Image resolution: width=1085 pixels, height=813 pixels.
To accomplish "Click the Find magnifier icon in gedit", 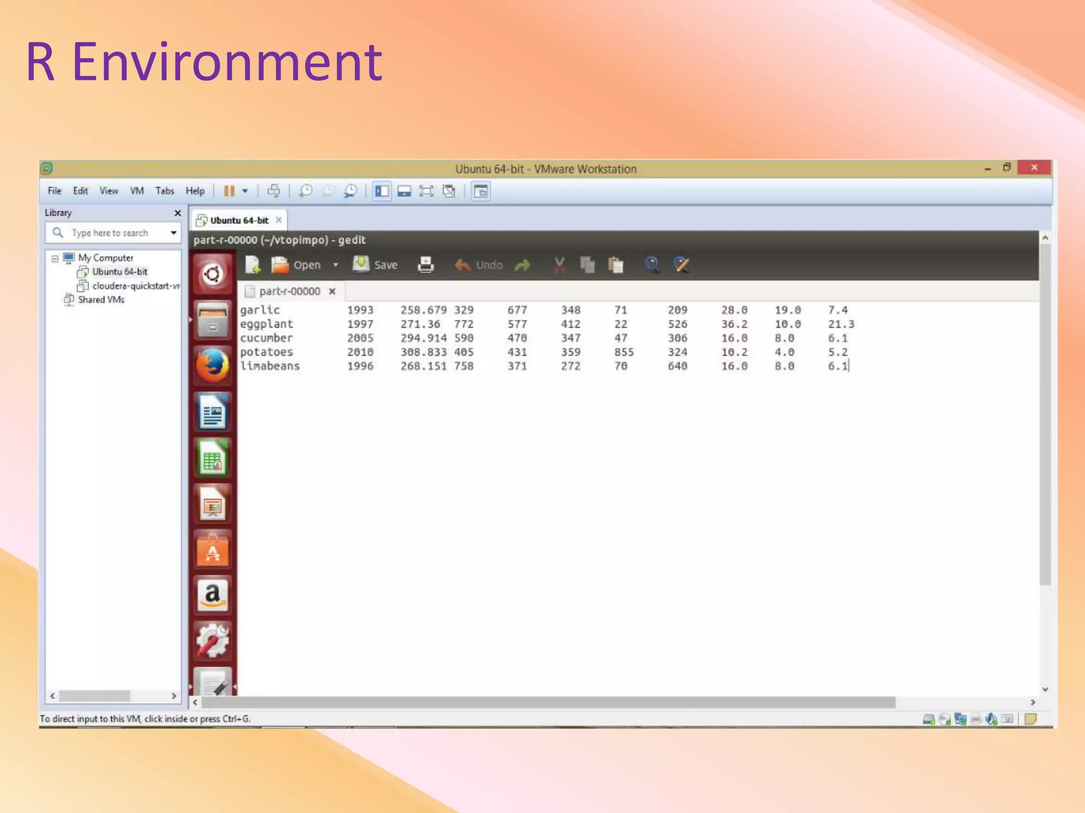I will tap(652, 265).
